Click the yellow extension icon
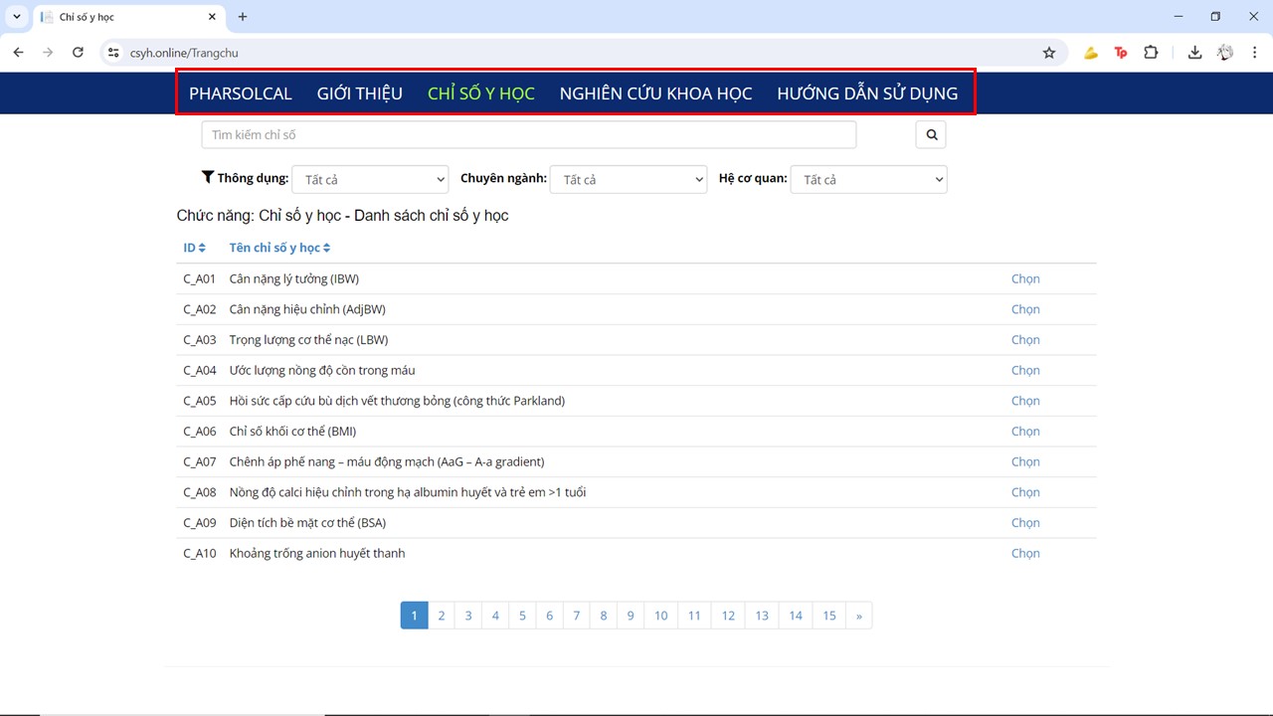 tap(1091, 53)
